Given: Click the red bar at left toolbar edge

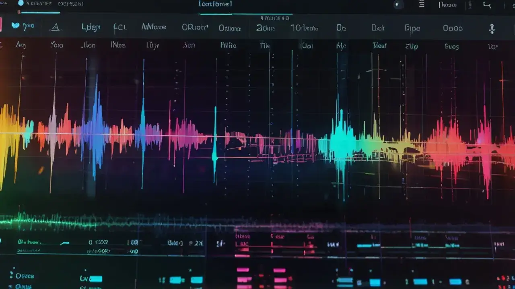Looking at the screenshot, I should click(x=1, y=24).
